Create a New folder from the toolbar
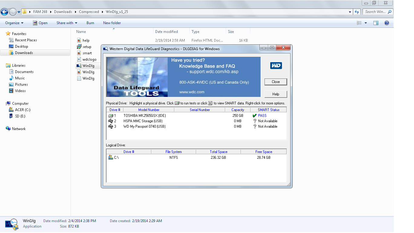 tap(112, 23)
